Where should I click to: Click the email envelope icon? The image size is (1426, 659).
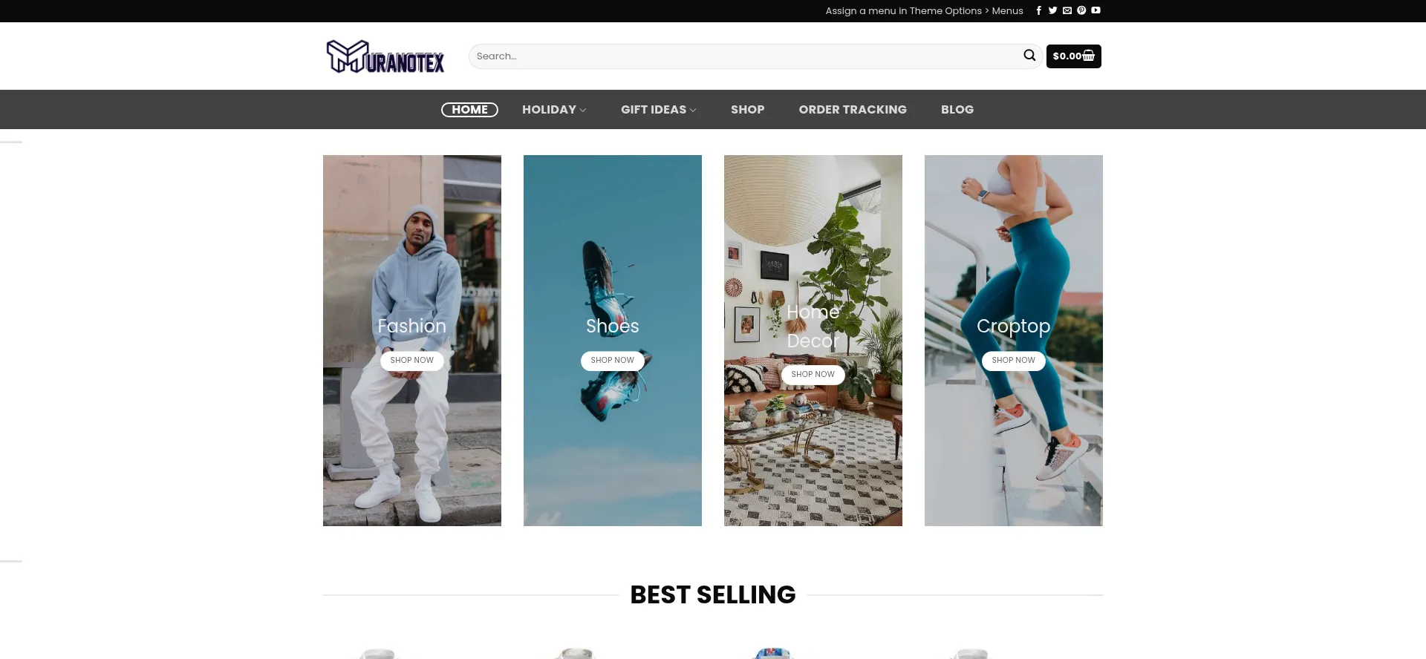pyautogui.click(x=1067, y=10)
